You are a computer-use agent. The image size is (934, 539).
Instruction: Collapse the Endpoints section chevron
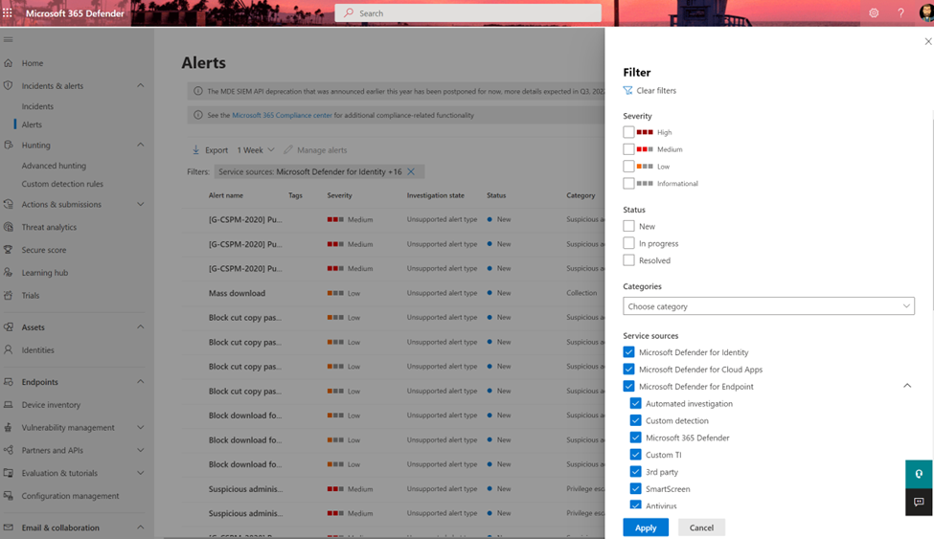pyautogui.click(x=141, y=382)
